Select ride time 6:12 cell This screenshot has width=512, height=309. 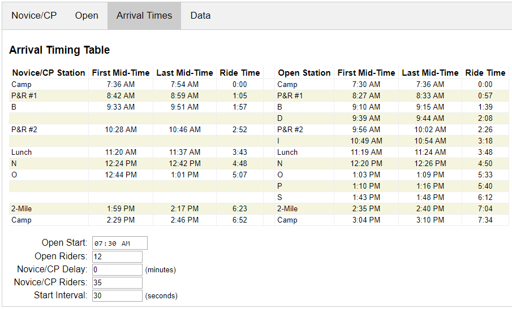(x=485, y=198)
